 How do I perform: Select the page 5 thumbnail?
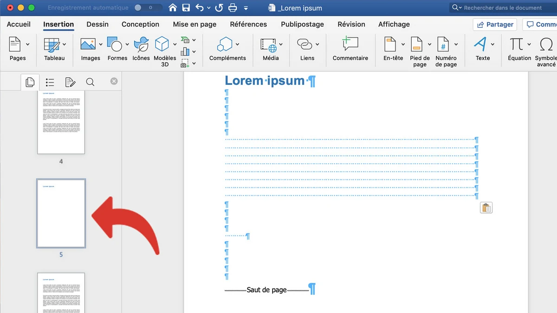click(61, 213)
